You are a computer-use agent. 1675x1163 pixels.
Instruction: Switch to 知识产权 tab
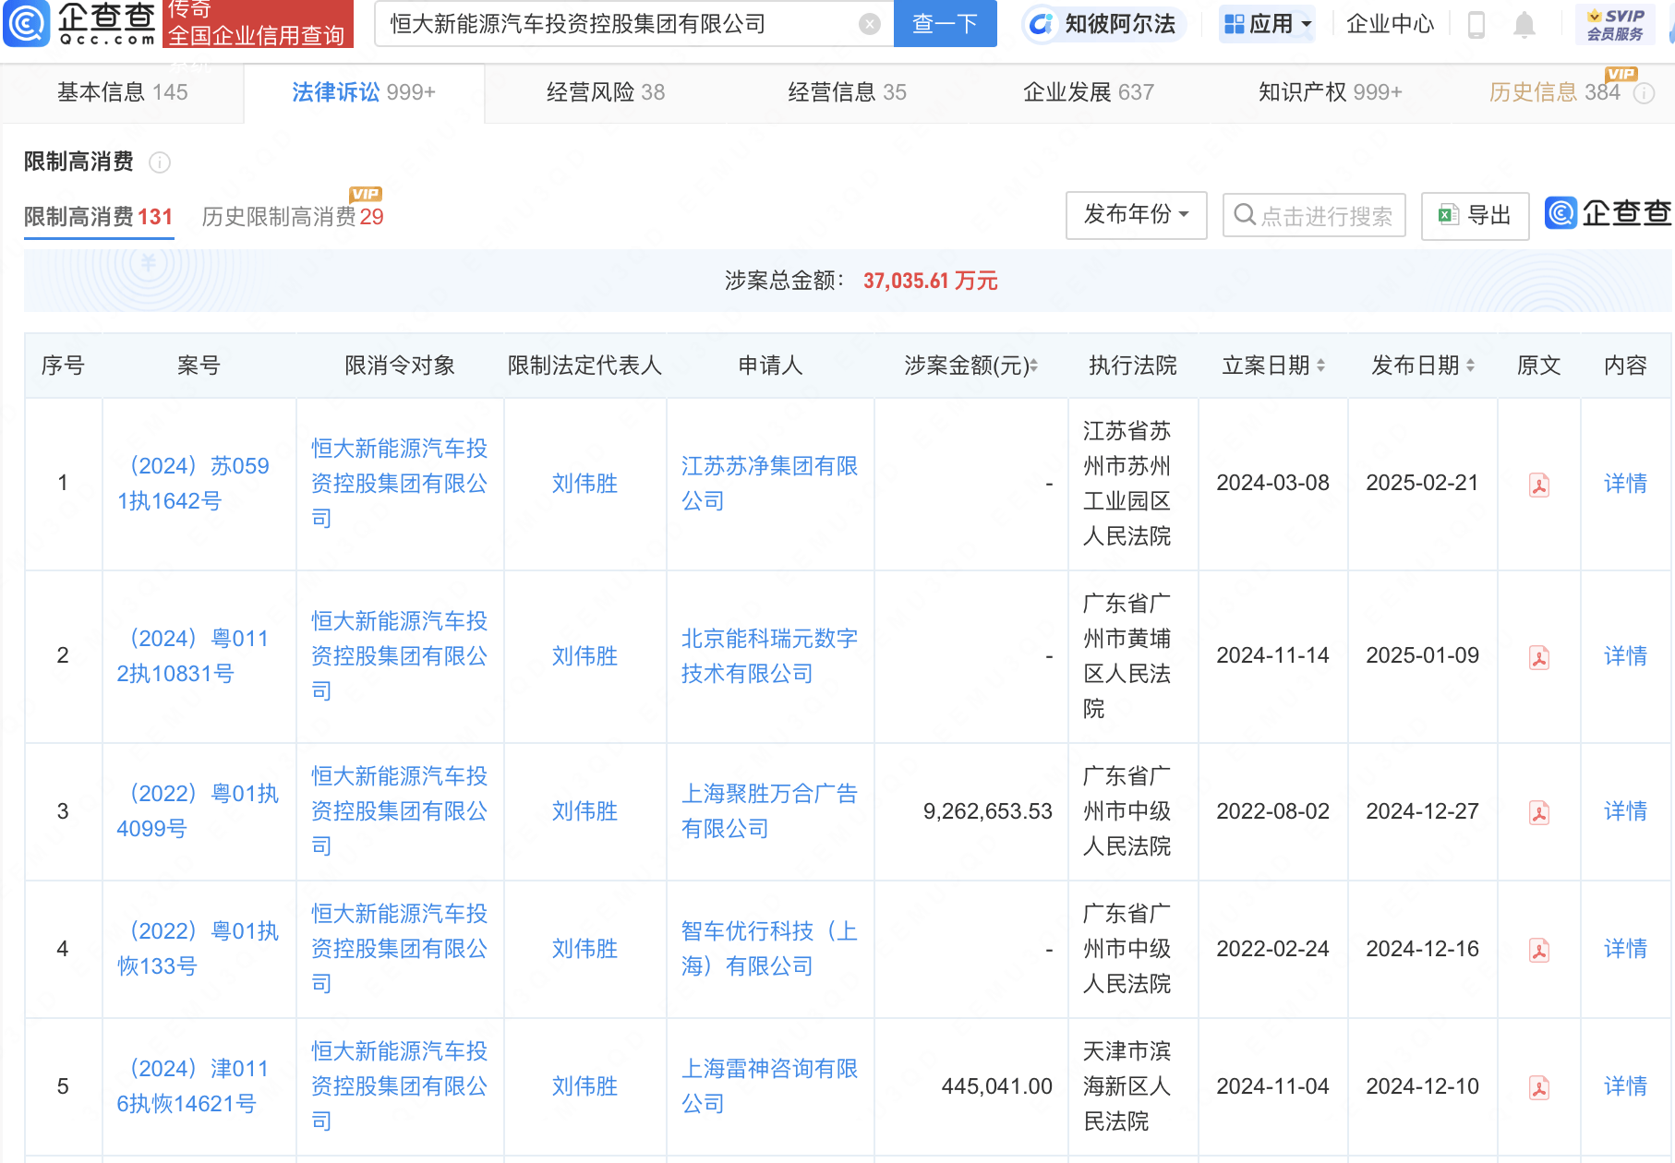coord(1331,92)
